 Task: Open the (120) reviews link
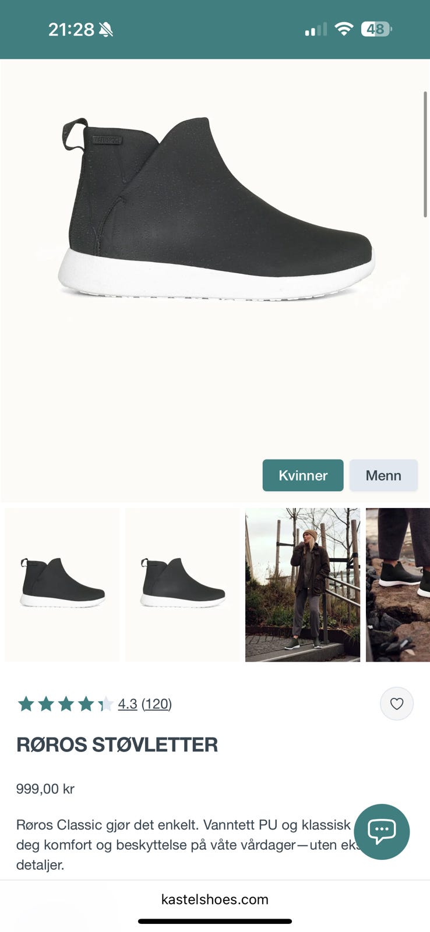point(157,704)
